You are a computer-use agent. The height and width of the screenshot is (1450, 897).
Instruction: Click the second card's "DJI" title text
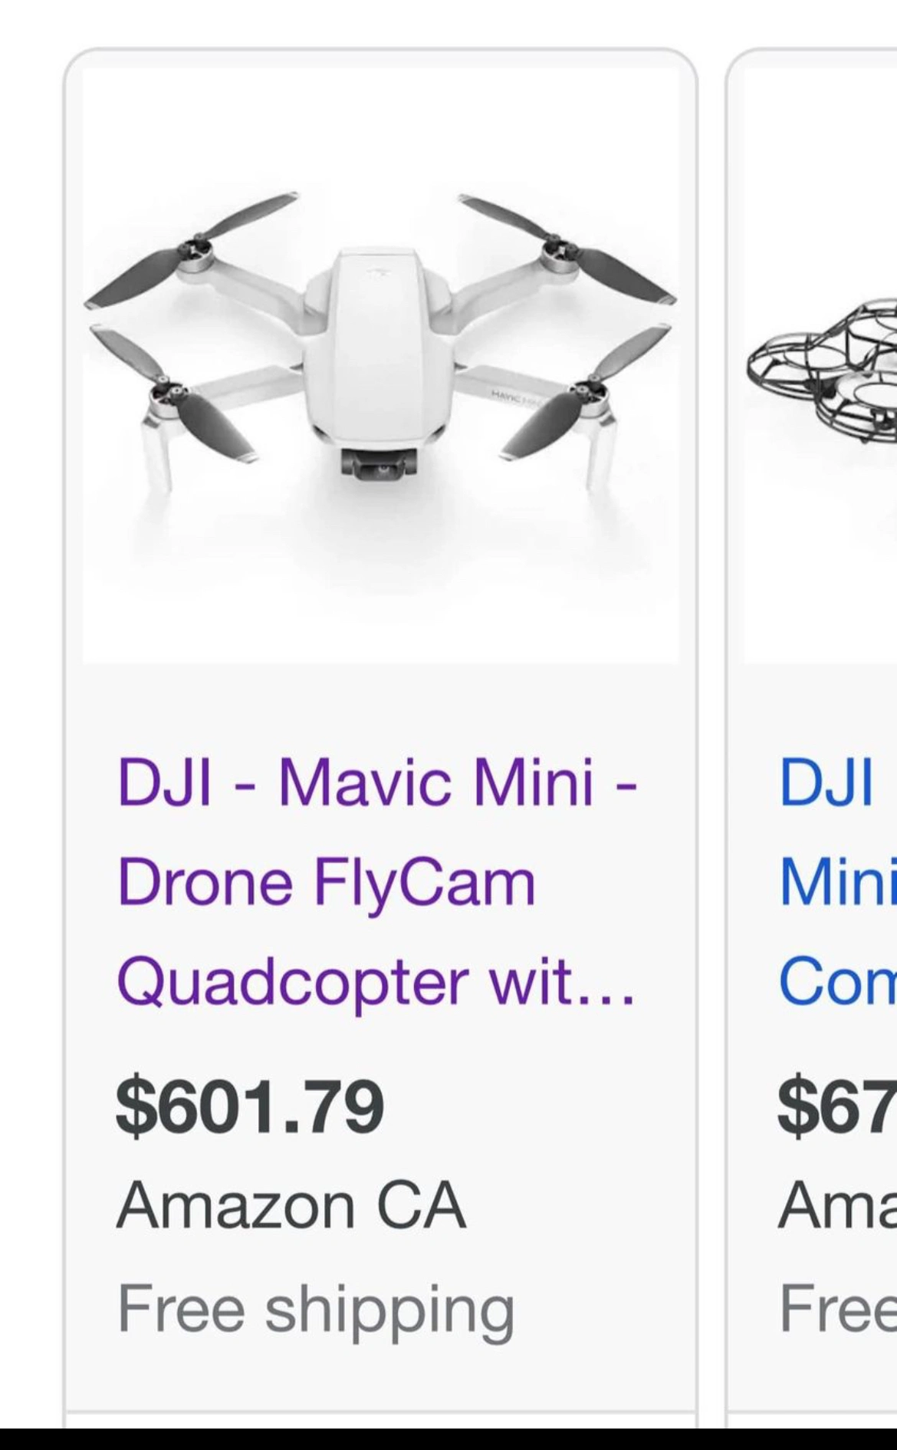(x=826, y=783)
